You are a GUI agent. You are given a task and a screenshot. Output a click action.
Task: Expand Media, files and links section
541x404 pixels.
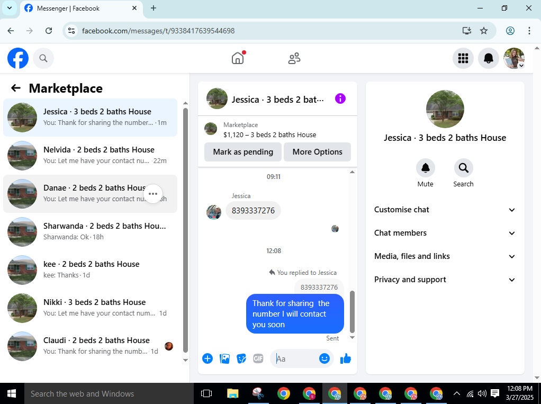tap(445, 256)
